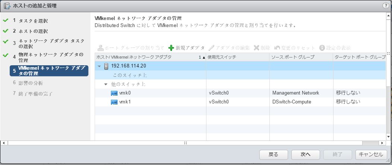Screen dimensions: 392x165
Task: Click vSwitch0 cell in vmk0 row
Action: (x=219, y=93)
